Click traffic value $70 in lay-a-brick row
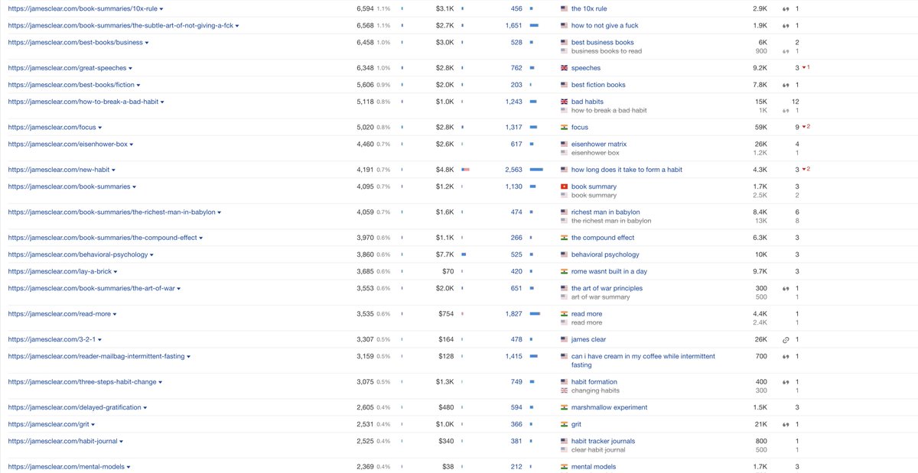Viewport: 918px width, 473px height. tap(448, 271)
